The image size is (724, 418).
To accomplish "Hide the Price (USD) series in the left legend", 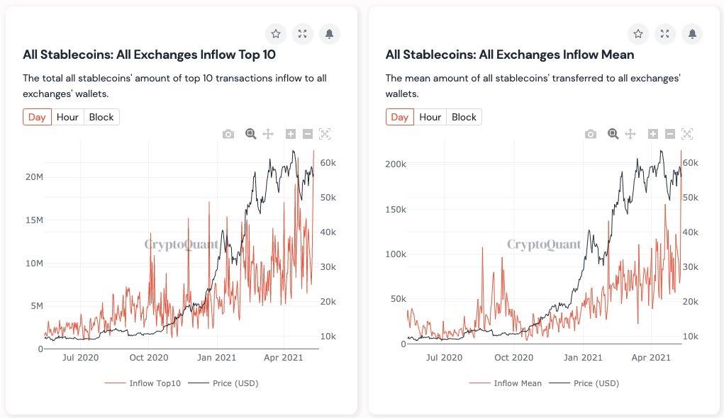I will click(x=235, y=383).
